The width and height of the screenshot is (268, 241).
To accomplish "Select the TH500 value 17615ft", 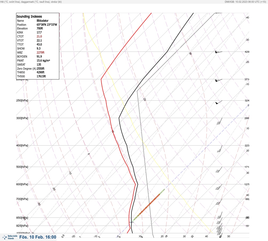I will click(x=41, y=76).
